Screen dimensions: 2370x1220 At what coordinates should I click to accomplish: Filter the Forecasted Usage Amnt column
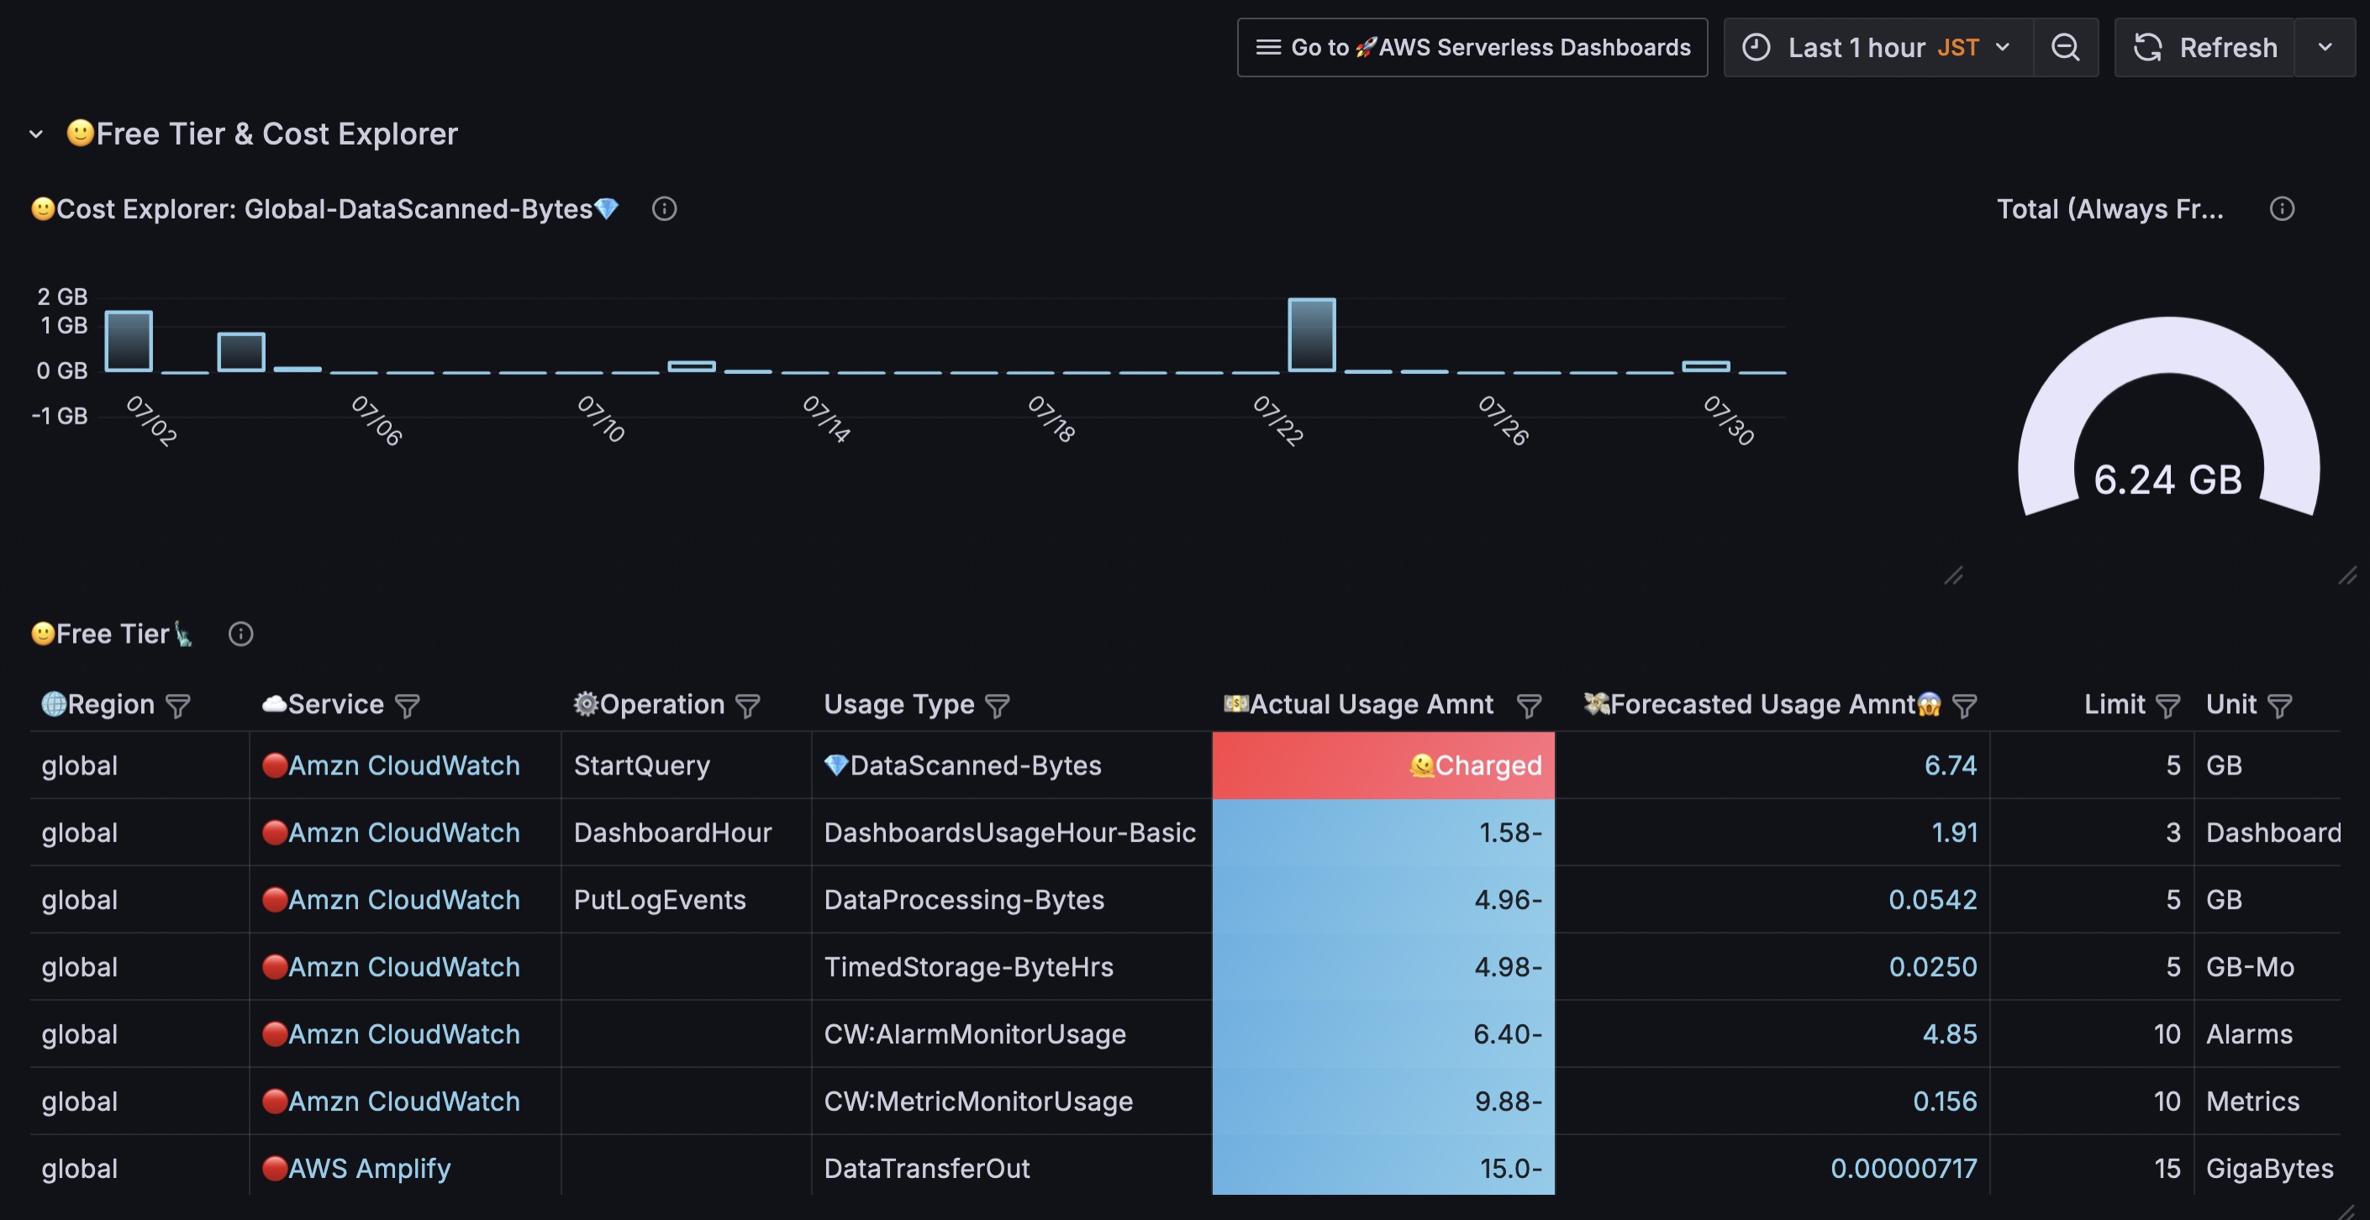tap(1964, 706)
